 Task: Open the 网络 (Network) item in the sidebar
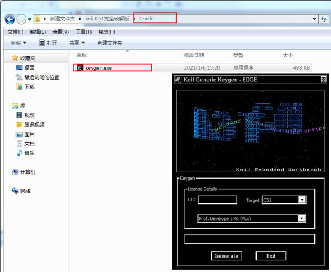coord(15,191)
